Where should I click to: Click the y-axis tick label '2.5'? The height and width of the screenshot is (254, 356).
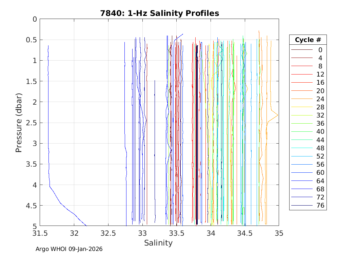pos(30,123)
